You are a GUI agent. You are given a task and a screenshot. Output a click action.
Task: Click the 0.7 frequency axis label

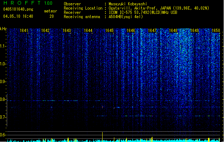pos(3,117)
